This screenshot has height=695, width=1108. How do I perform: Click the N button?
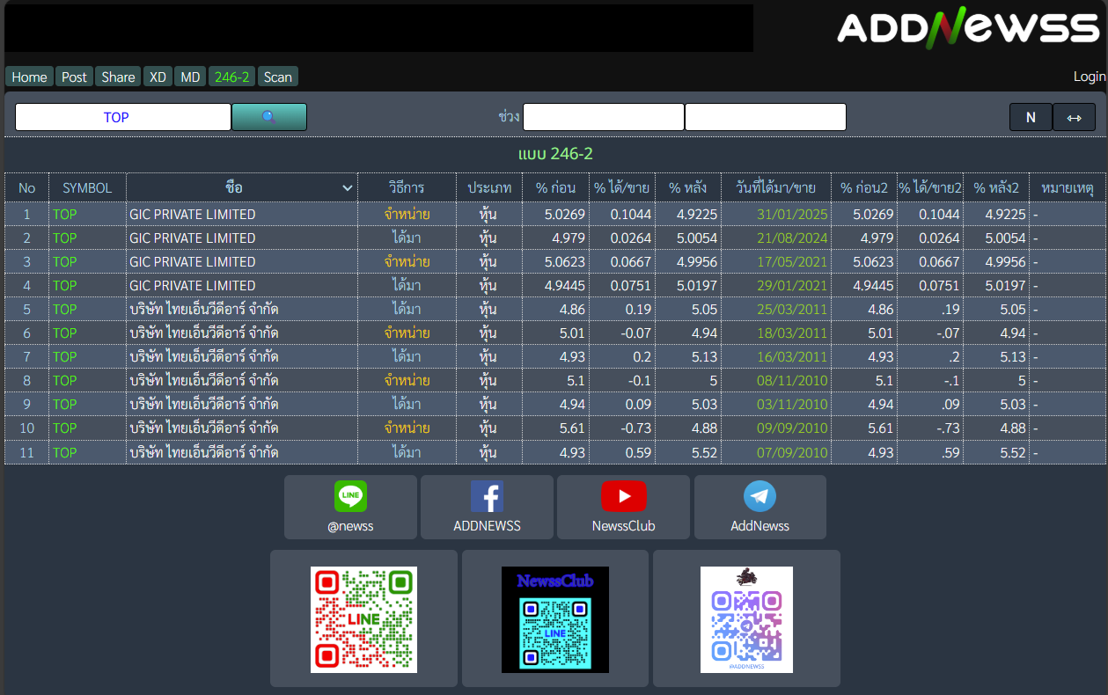1031,117
